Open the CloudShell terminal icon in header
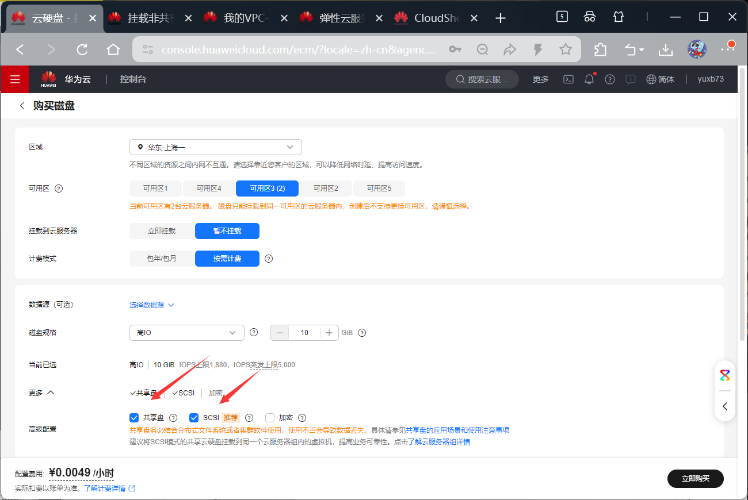 point(568,79)
